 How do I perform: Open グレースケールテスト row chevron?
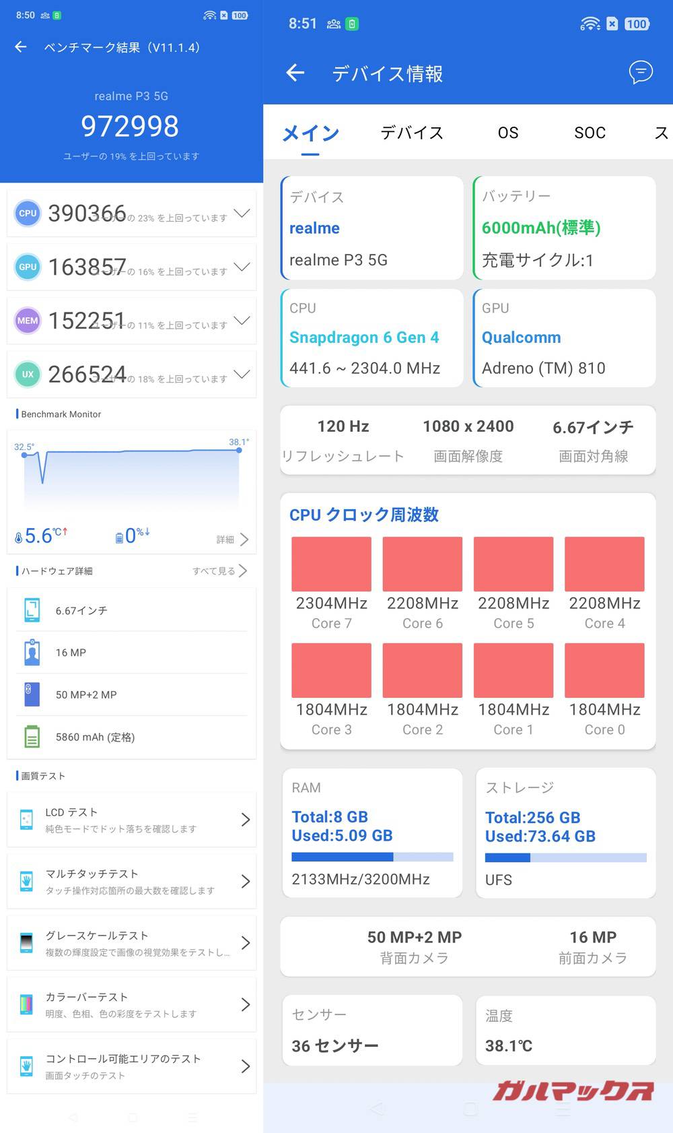click(246, 943)
